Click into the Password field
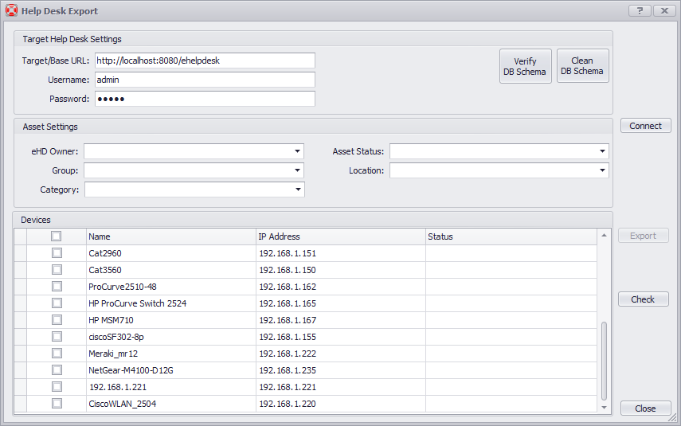The height and width of the screenshot is (426, 681). [x=205, y=99]
